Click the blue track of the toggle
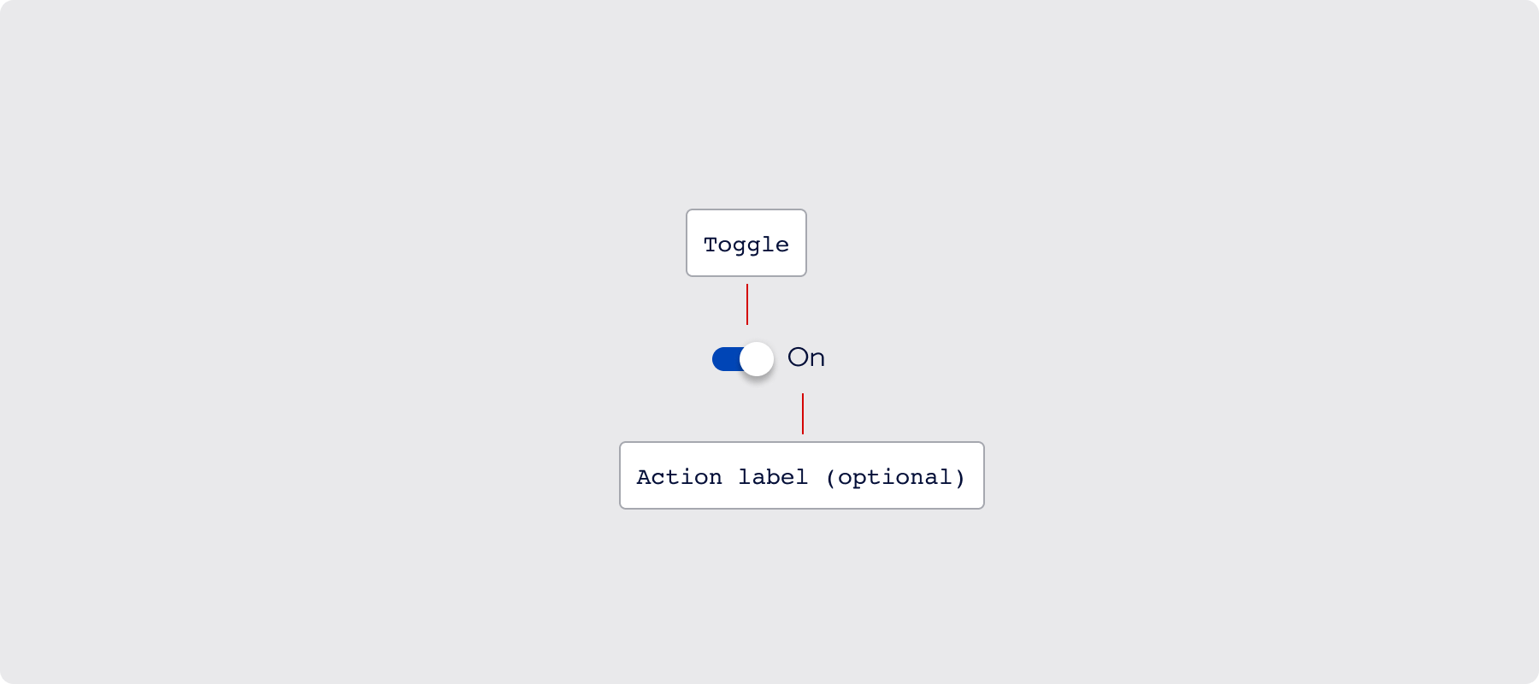The height and width of the screenshot is (684, 1539). [727, 359]
